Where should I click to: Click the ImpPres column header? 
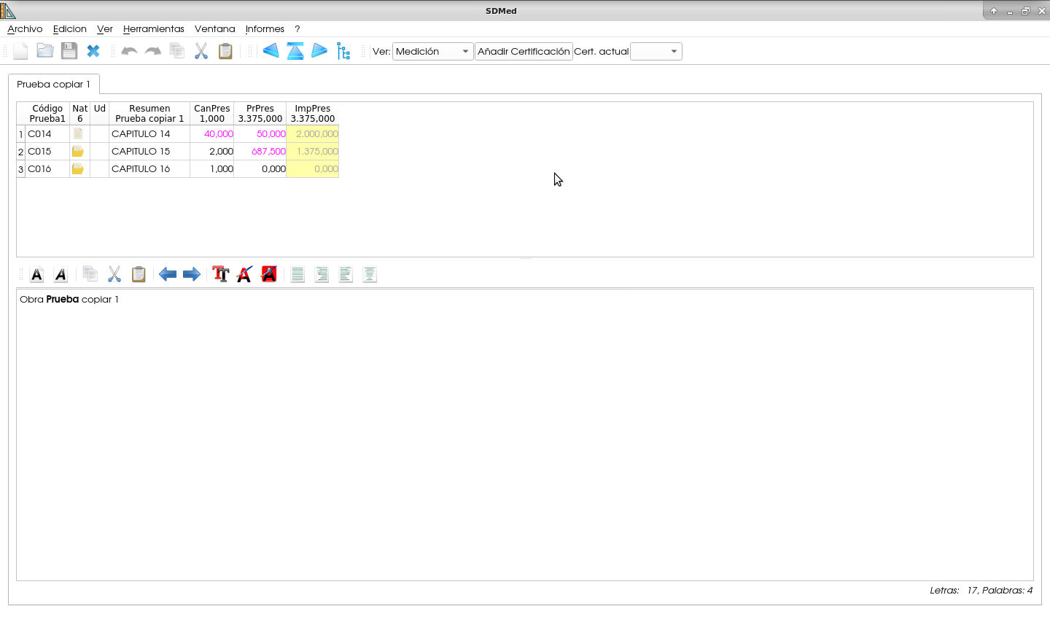313,113
